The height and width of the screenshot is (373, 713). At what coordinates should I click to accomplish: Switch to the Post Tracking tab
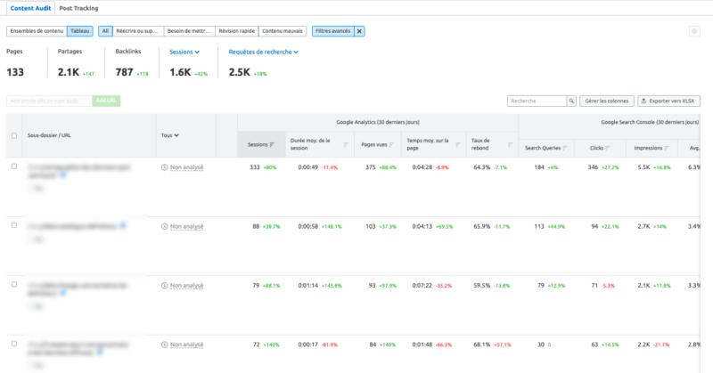[x=78, y=8]
